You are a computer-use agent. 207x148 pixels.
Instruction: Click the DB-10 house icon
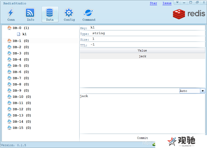(10, 97)
